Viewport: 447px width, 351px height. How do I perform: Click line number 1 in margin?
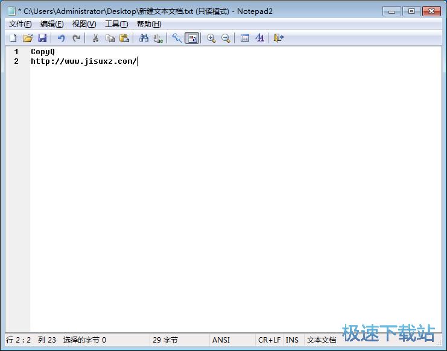coord(16,52)
